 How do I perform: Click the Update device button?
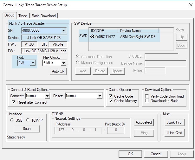(x=117, y=71)
